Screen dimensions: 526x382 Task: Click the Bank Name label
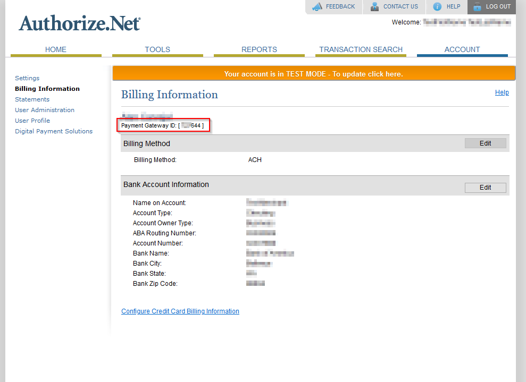(151, 253)
